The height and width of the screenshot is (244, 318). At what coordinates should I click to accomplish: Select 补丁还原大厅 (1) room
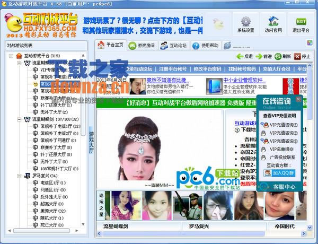tap(56, 105)
